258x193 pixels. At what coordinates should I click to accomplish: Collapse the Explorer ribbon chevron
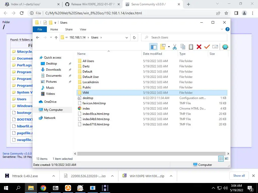pyautogui.click(x=222, y=29)
